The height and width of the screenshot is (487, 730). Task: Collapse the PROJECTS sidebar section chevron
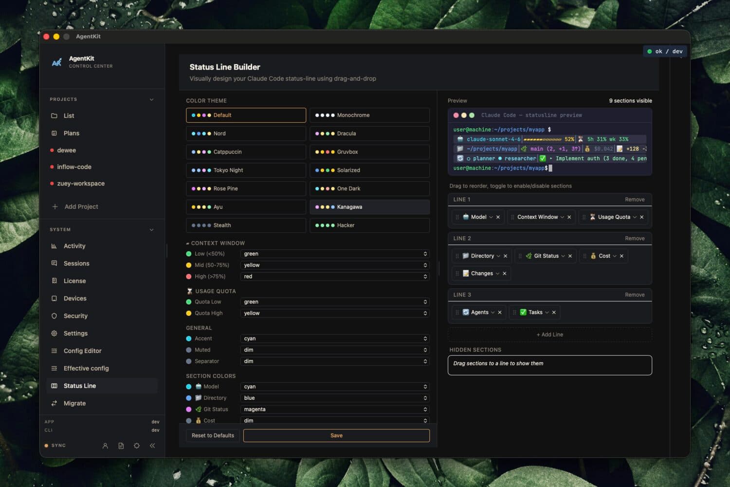pos(151,99)
